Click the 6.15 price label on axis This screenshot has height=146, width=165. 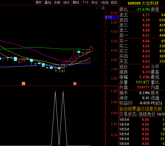[x=108, y=17]
